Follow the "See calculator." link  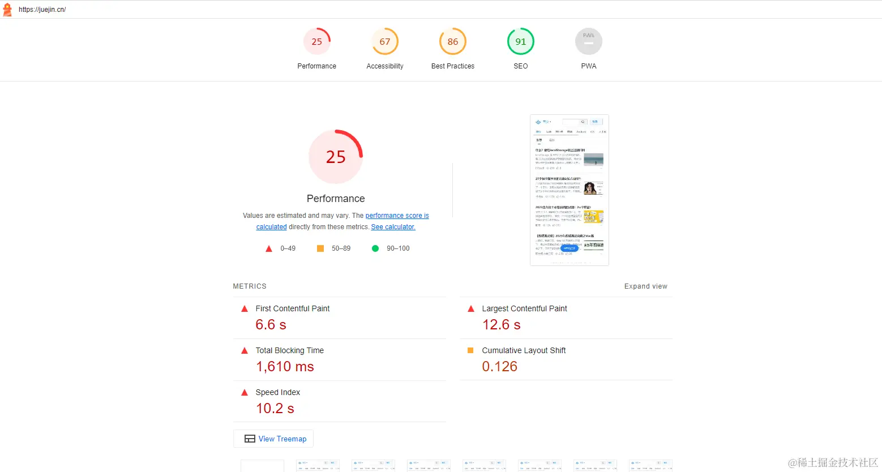pos(393,227)
